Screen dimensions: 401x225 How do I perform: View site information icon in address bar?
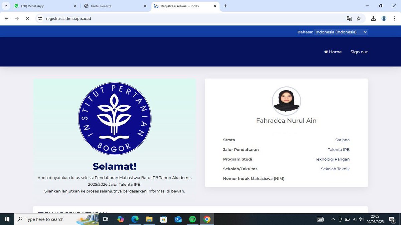(x=40, y=18)
